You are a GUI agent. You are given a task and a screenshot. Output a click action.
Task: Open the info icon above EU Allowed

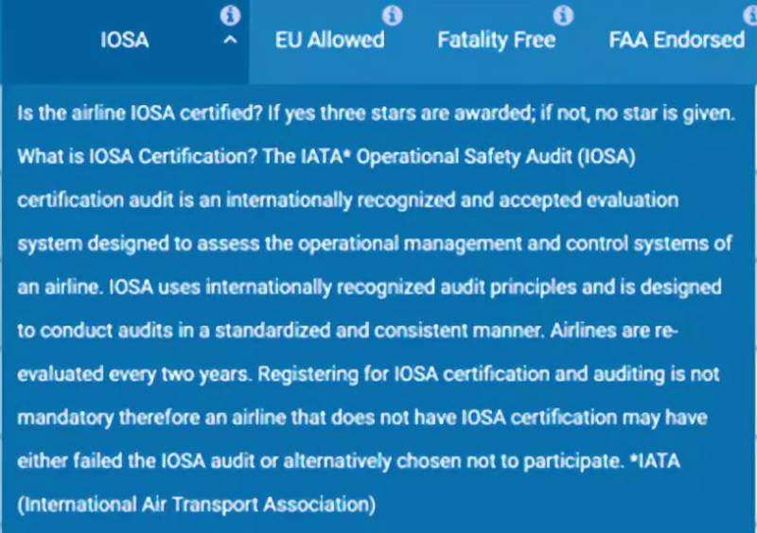[393, 16]
